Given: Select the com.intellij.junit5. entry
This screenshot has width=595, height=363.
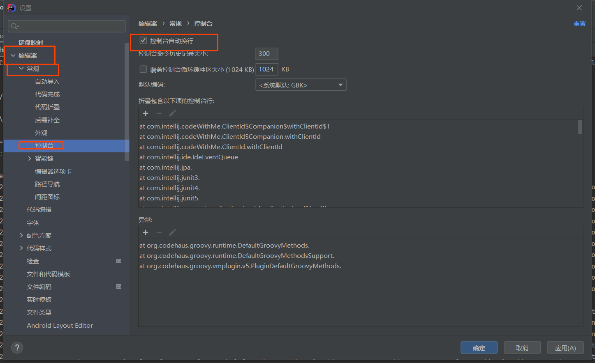Looking at the screenshot, I should tap(169, 198).
